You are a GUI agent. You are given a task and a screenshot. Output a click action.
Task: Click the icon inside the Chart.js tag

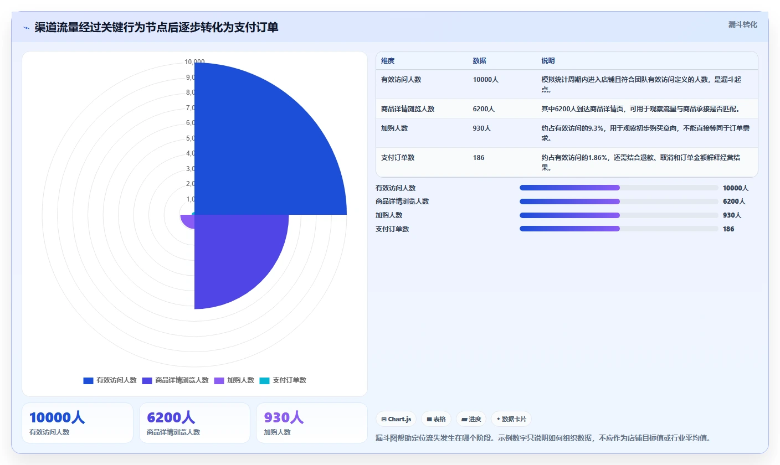384,420
